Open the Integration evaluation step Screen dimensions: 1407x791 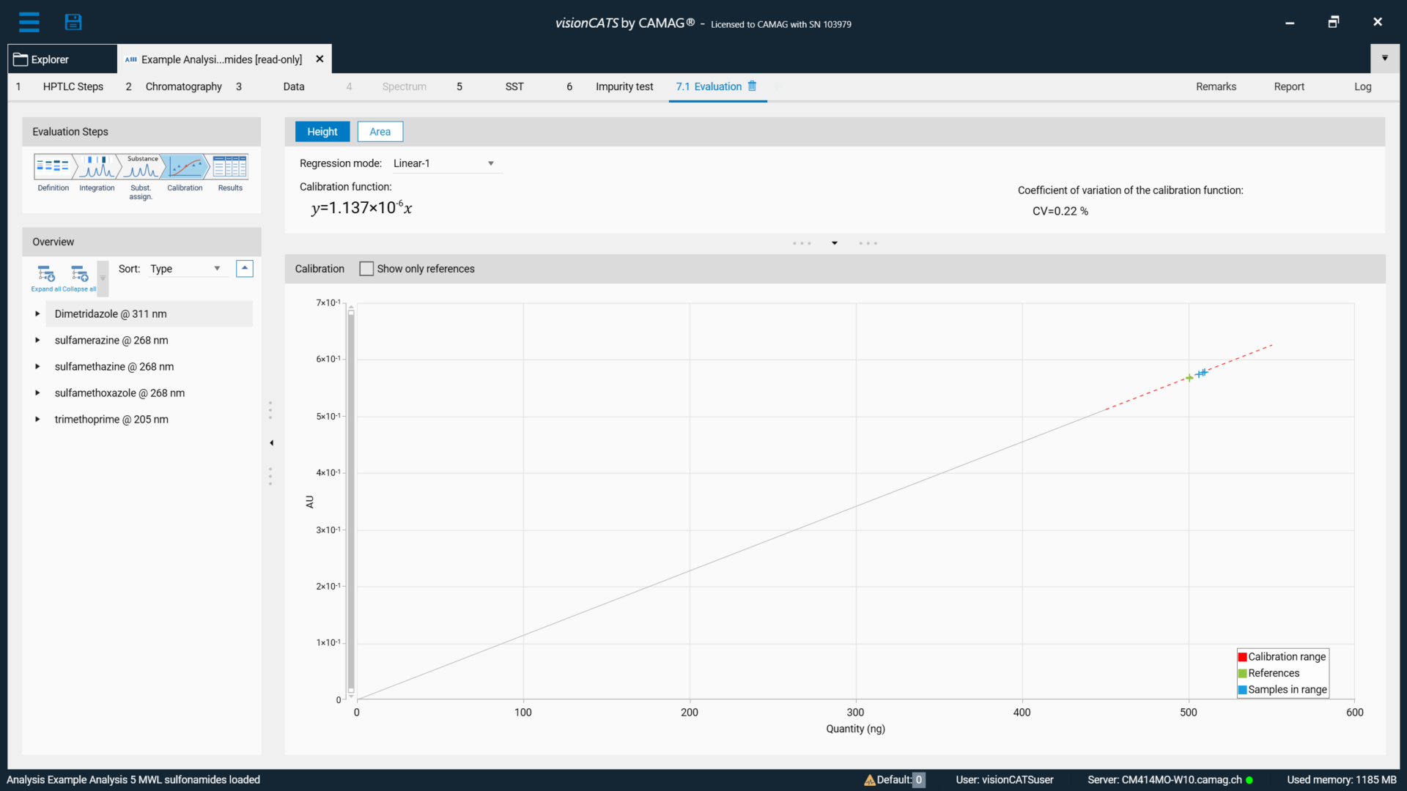pyautogui.click(x=96, y=168)
